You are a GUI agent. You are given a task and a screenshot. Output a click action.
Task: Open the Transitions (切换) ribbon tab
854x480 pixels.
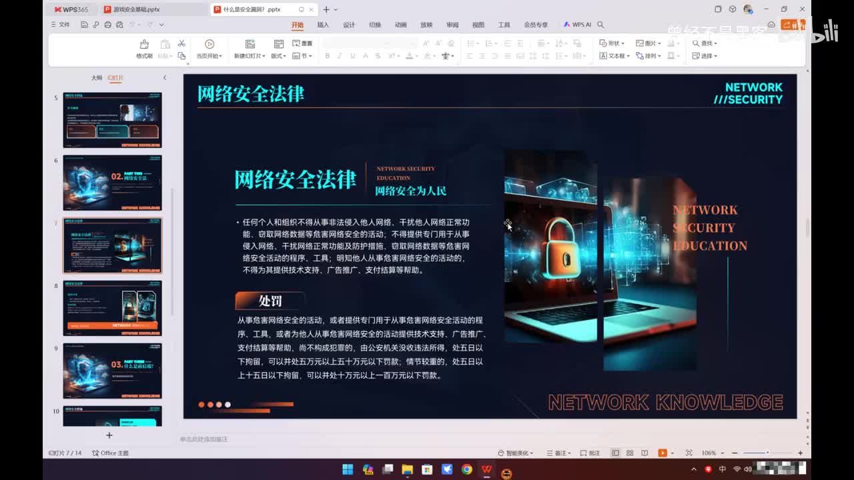coord(375,25)
